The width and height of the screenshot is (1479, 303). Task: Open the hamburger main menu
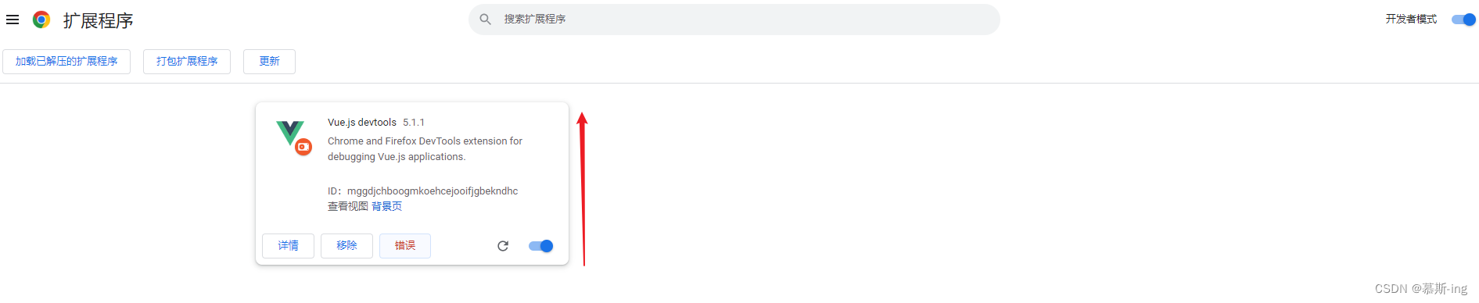(13, 20)
